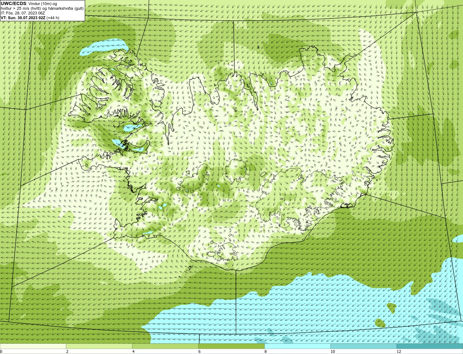Screen dimensions: 463x354
Task: Click the "UWC/ECDS: Vindur (10m) og" title line
Action: tap(29, 4)
